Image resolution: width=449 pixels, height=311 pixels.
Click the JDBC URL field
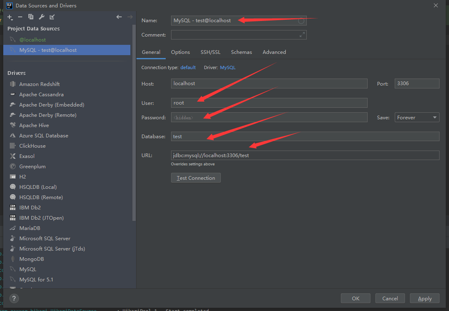click(x=305, y=155)
